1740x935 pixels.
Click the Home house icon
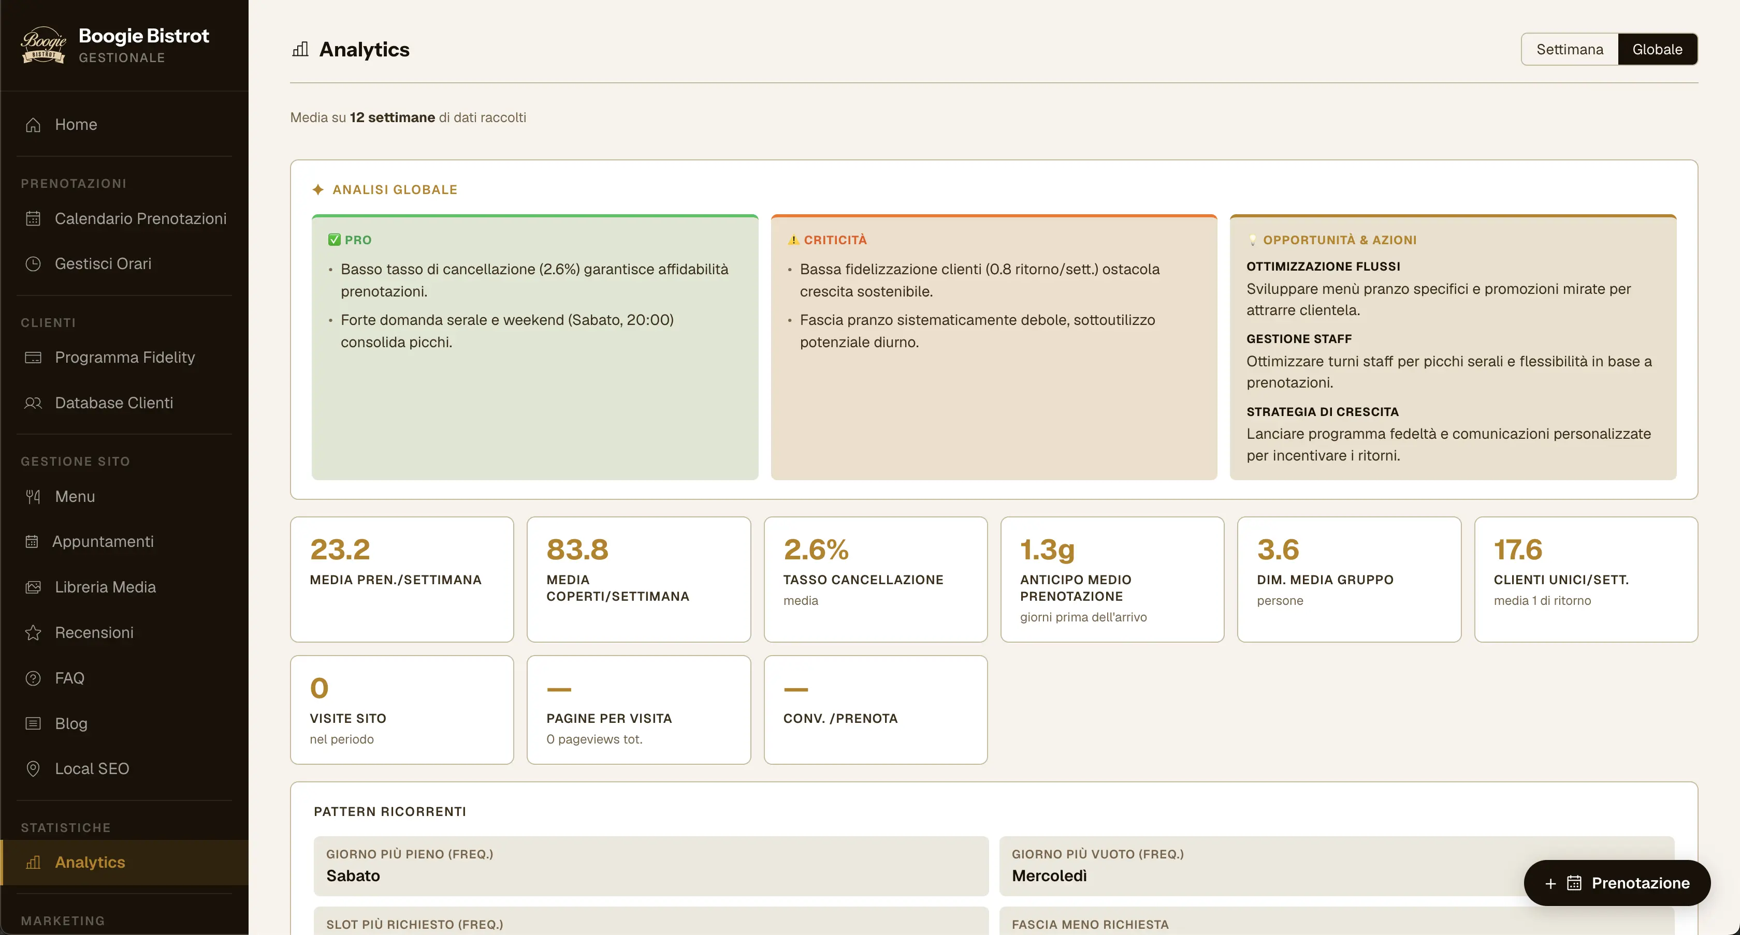[x=33, y=125]
